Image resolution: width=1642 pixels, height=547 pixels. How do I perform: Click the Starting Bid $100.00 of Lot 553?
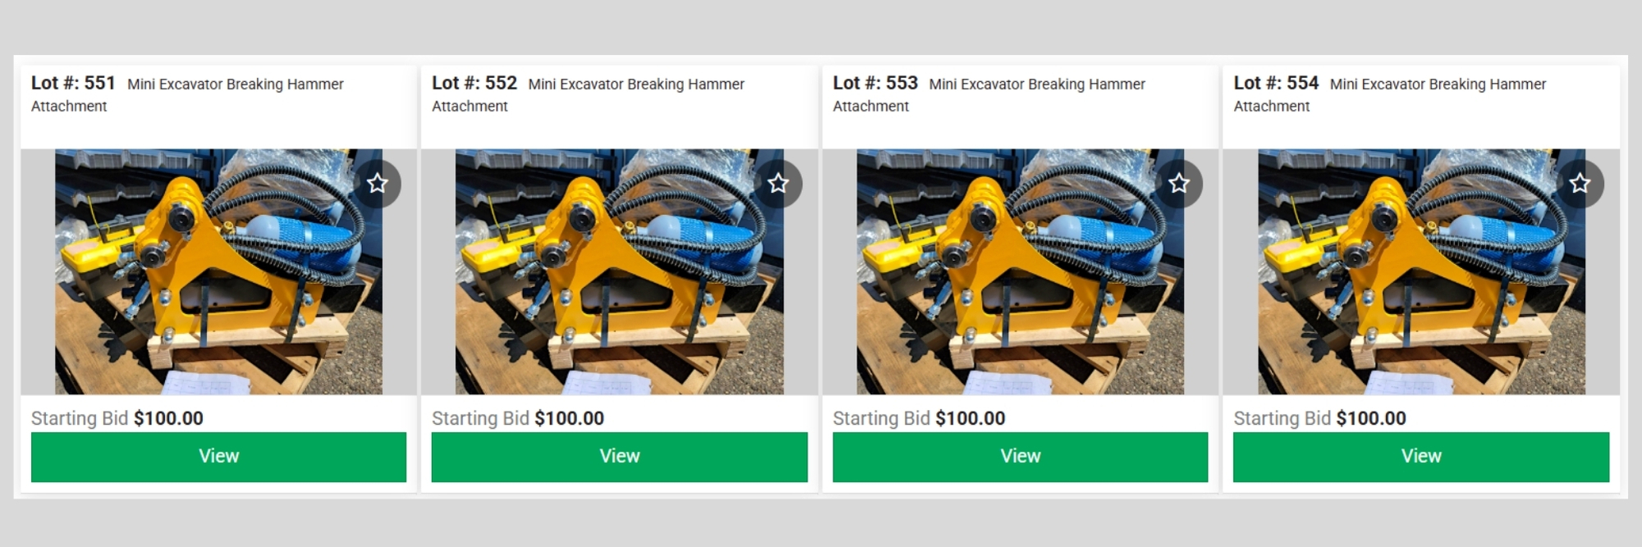(919, 418)
